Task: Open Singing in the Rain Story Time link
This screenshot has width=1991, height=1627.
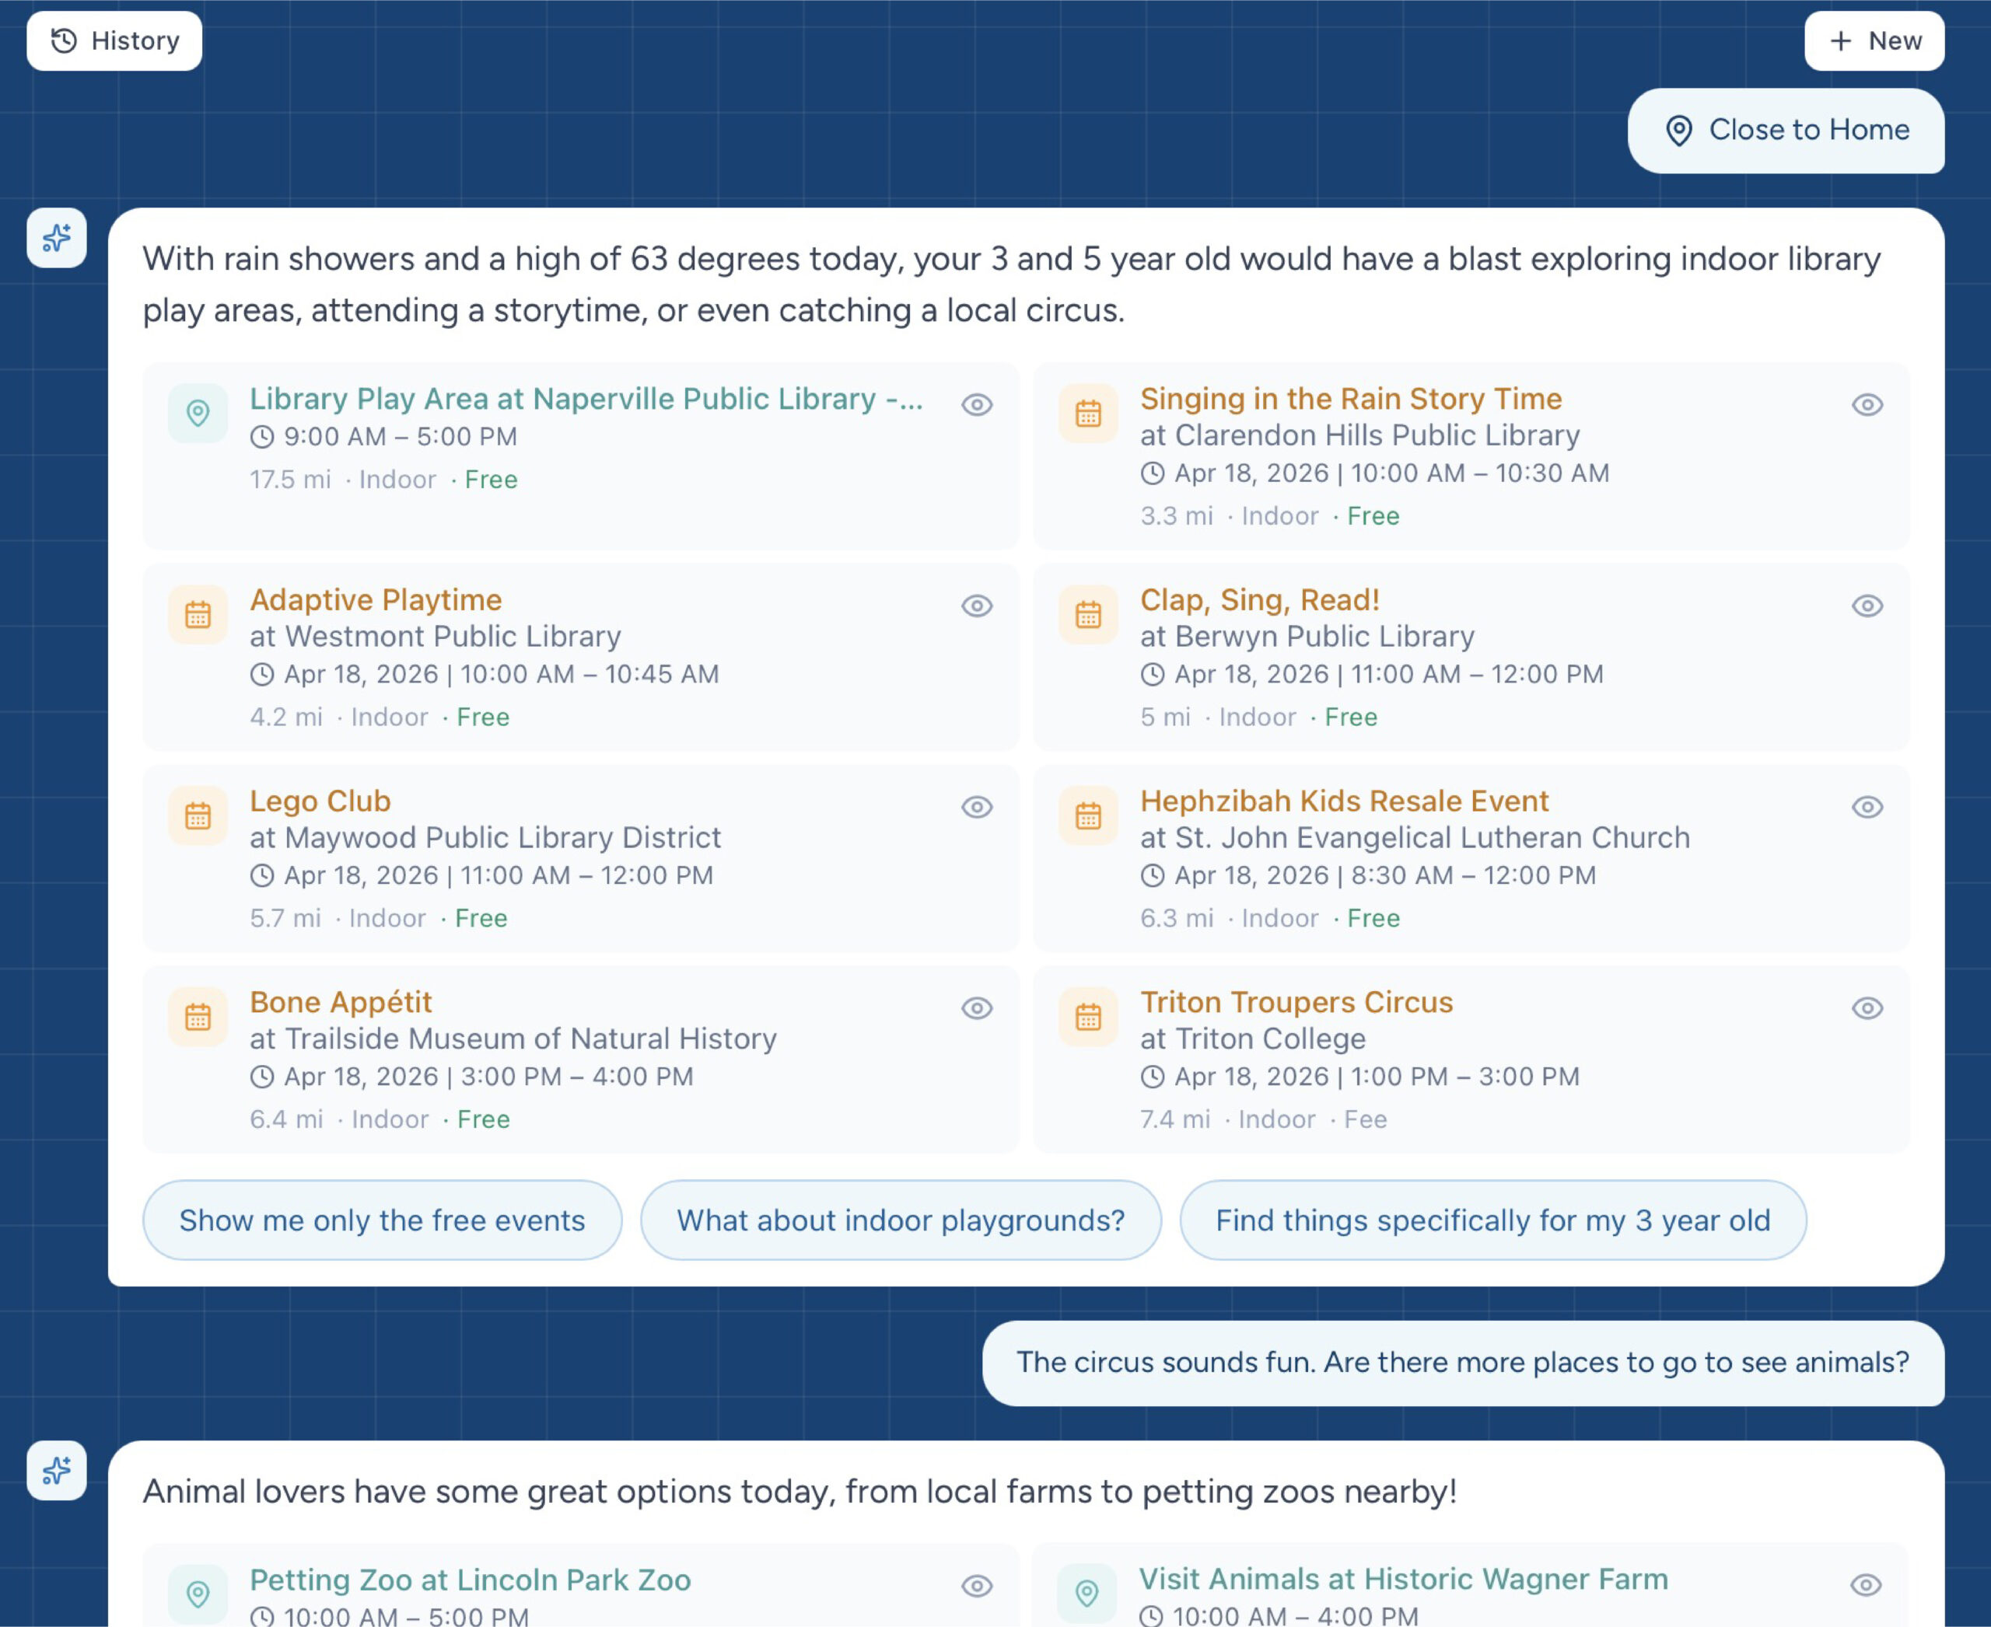Action: (x=1352, y=400)
